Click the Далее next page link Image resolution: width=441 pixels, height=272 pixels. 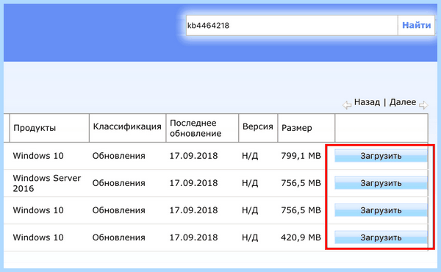coord(403,102)
